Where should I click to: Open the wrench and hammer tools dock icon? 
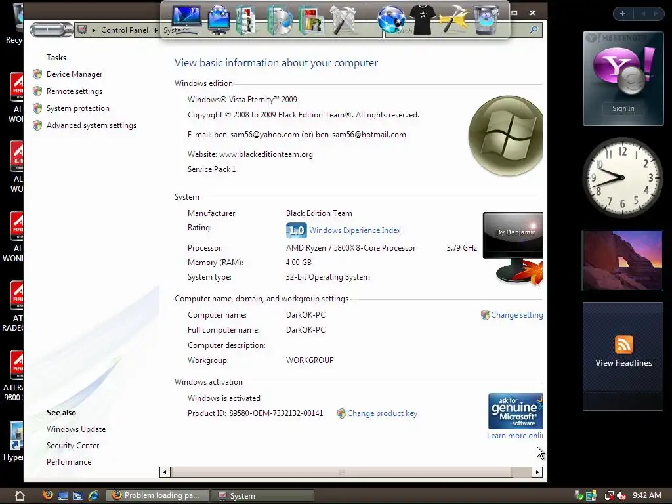[x=343, y=20]
